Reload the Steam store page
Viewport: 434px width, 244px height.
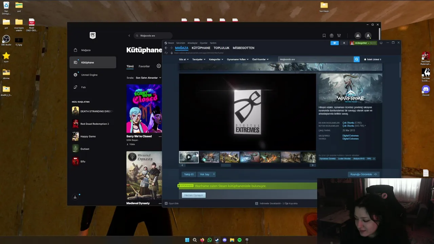pyautogui.click(x=166, y=53)
